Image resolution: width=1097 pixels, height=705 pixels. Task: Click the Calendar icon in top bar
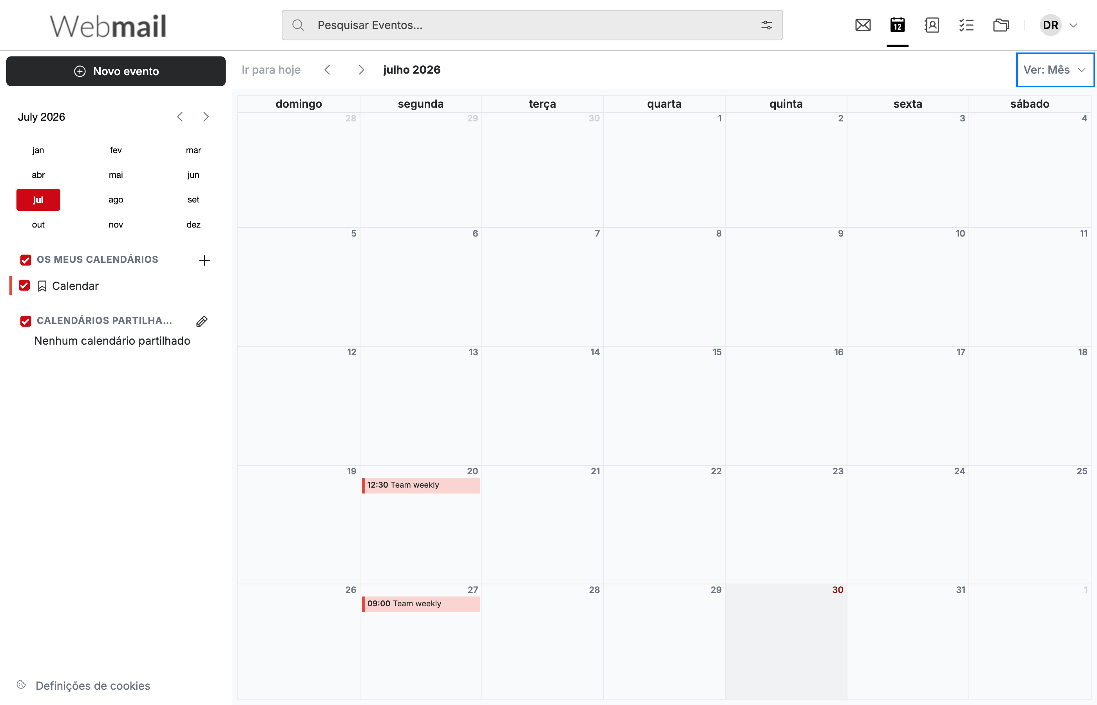pyautogui.click(x=897, y=25)
